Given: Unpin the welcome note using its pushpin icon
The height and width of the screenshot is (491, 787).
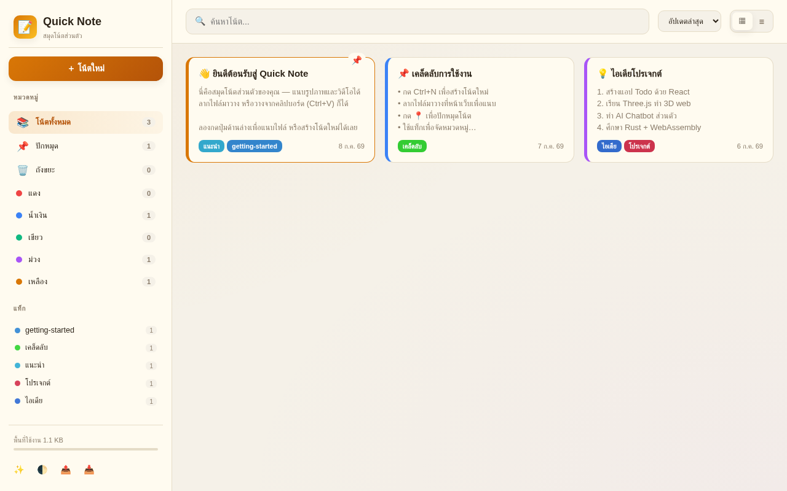Looking at the screenshot, I should [357, 60].
